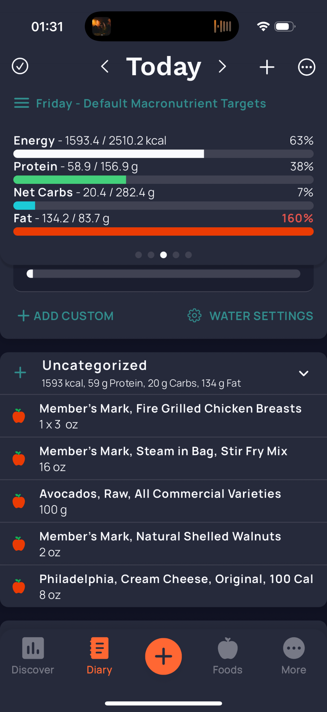Image resolution: width=327 pixels, height=712 pixels.
Task: Select the third page indicator dot
Action: (163, 255)
